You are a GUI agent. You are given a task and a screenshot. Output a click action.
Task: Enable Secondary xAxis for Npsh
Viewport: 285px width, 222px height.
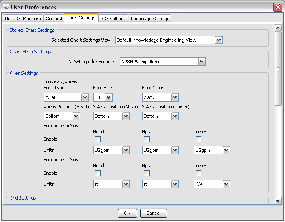click(x=147, y=139)
